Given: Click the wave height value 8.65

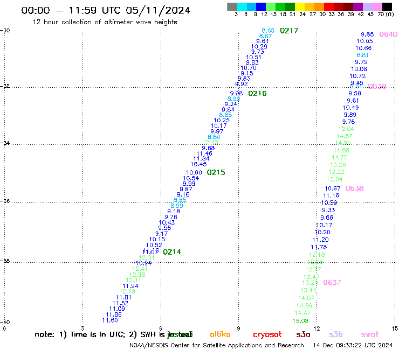Looking at the screenshot, I should tap(268, 31).
